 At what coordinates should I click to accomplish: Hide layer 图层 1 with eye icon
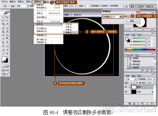tap(126, 87)
